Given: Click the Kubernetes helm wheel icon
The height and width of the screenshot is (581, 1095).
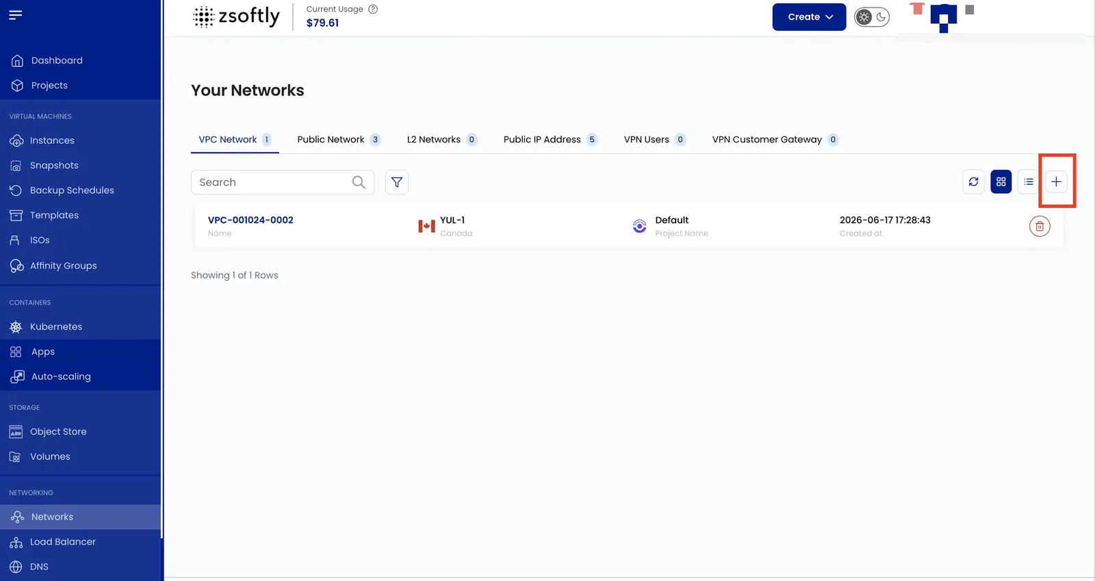Looking at the screenshot, I should pos(16,327).
